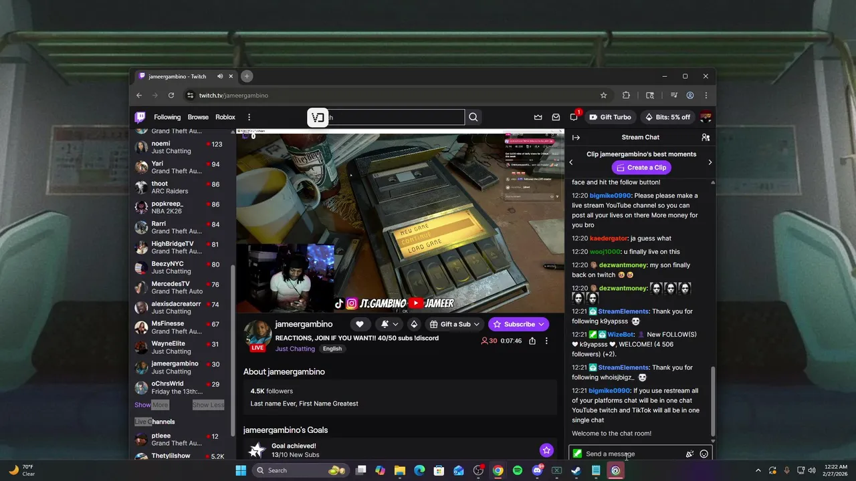Click the chat scrollbar thumb
Screen dimensions: 856x481
pyautogui.click(x=712, y=401)
